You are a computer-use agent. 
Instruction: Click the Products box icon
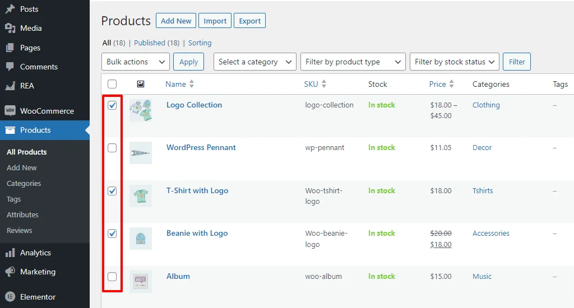click(x=10, y=130)
